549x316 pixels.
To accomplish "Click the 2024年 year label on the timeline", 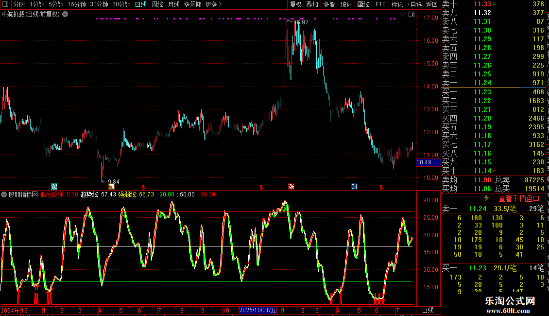I will pos(10,310).
